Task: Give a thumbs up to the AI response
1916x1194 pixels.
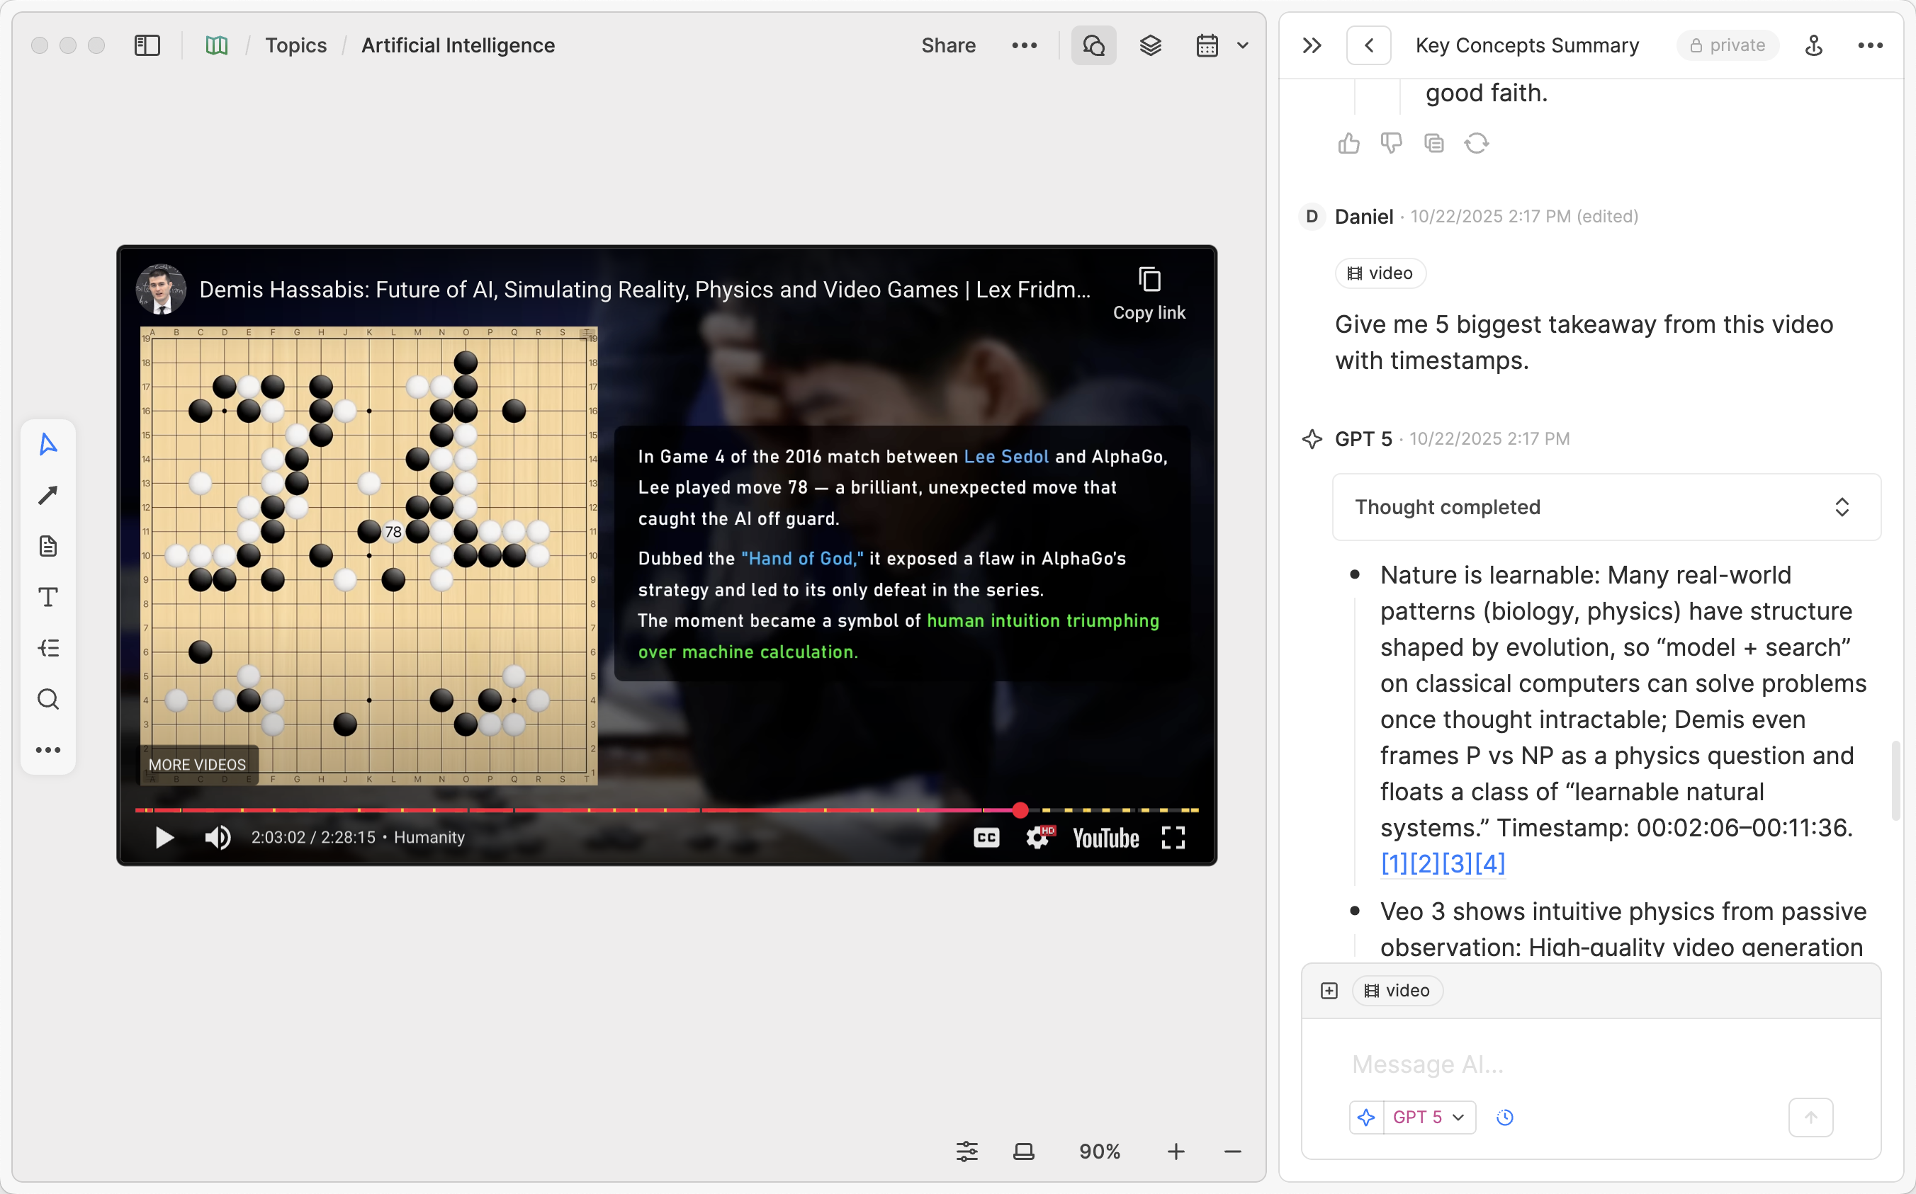Action: [x=1348, y=143]
